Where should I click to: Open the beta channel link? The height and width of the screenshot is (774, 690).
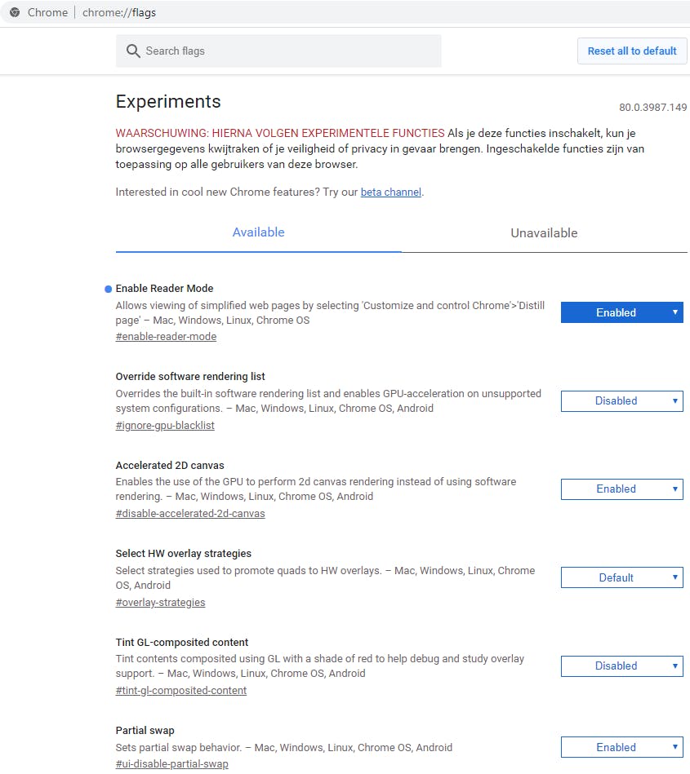tap(391, 192)
